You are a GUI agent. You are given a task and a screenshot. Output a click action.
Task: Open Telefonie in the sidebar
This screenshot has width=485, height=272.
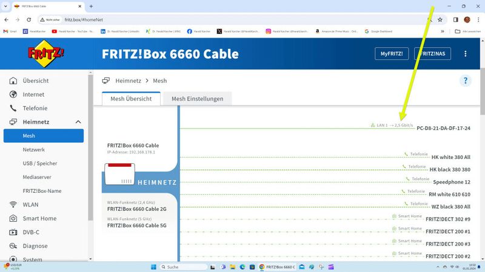click(x=35, y=108)
